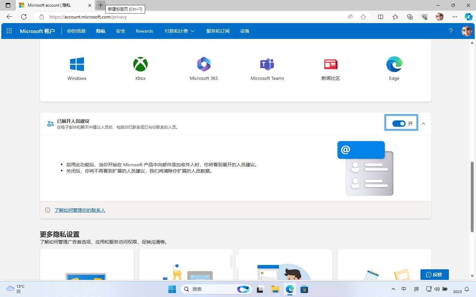Open the 新闻社区 icon
476x297 pixels.
point(331,64)
